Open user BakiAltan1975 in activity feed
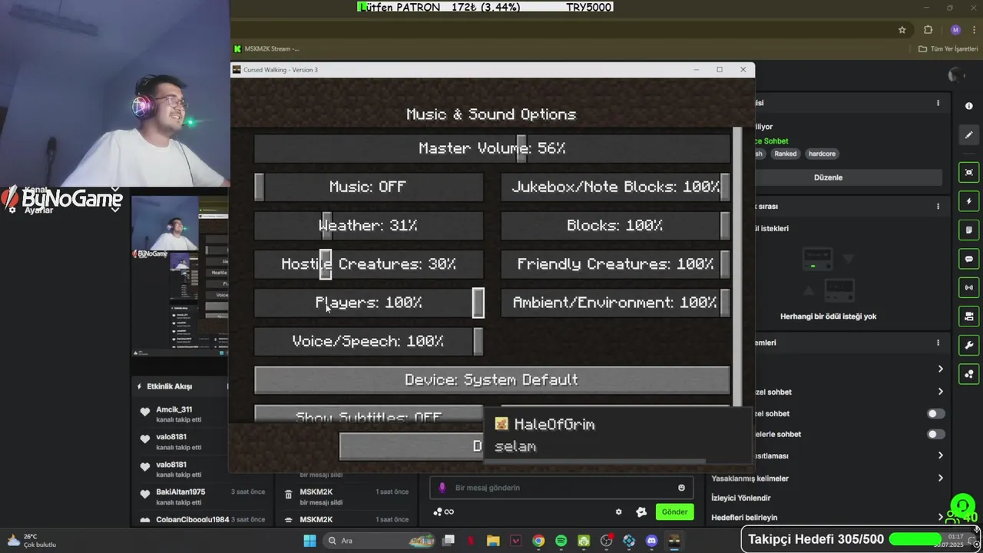This screenshot has height=553, width=983. 180,492
